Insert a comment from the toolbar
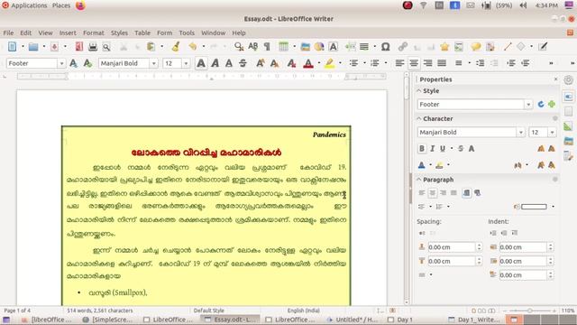This screenshot has height=325, width=577. 476,46
